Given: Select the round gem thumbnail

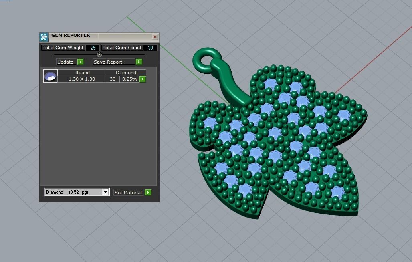Looking at the screenshot, I should click(50, 76).
